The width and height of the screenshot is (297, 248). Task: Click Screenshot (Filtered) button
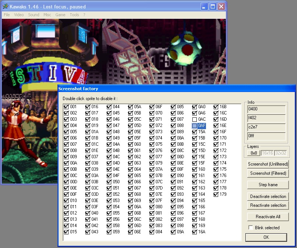[x=268, y=173]
